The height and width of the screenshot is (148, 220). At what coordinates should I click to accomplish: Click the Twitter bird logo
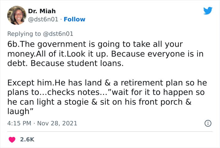(208, 11)
